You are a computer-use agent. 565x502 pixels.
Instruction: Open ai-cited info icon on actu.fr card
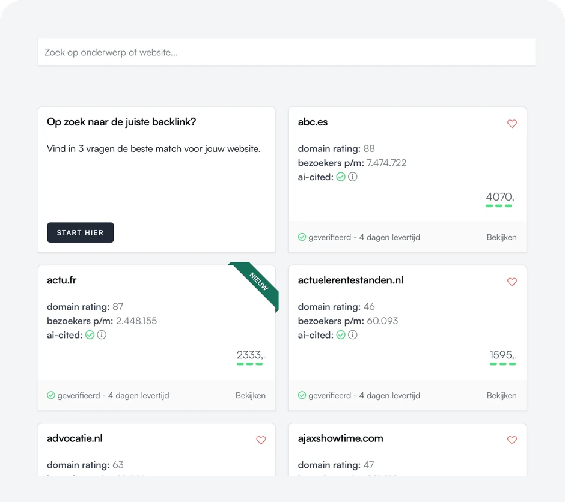(x=102, y=335)
